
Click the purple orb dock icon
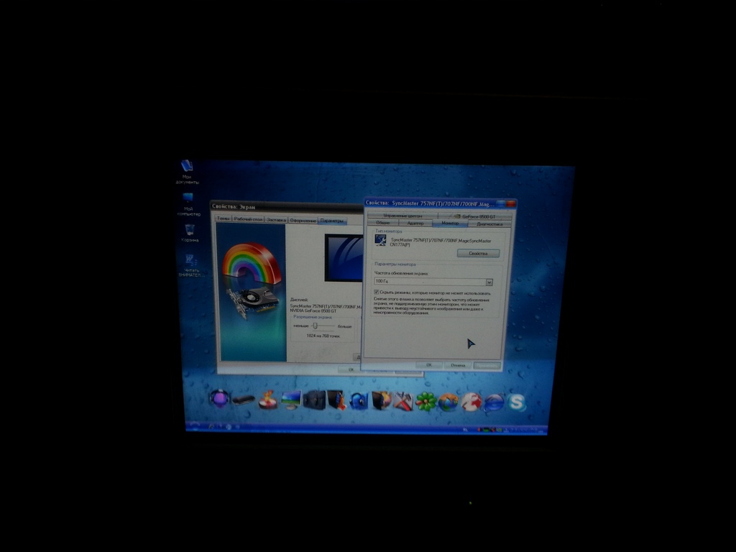pos(219,398)
